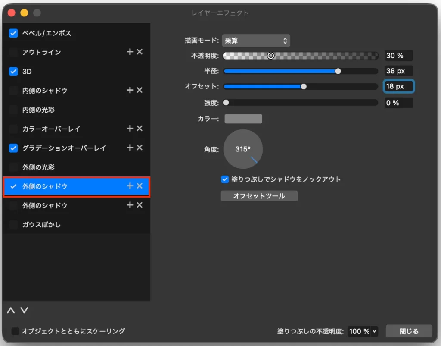The image size is (441, 346).
Task: Click the plus icon next to カラーオーバーレイ
Action: pos(130,129)
